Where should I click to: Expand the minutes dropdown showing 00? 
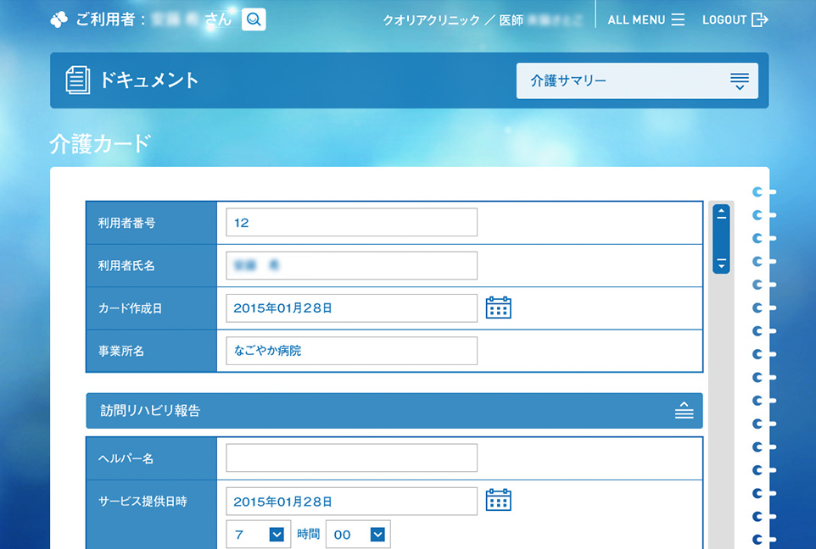(377, 534)
